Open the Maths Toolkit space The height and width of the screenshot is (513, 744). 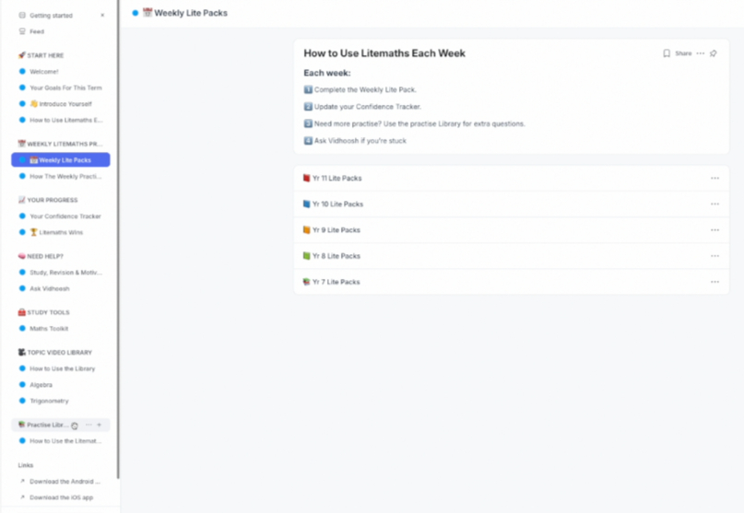[x=49, y=329]
